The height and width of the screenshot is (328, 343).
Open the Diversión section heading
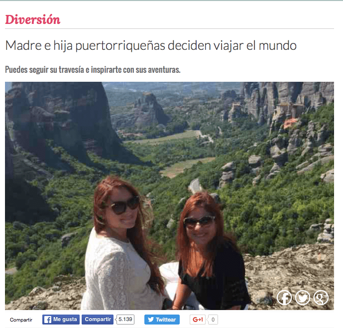32,19
